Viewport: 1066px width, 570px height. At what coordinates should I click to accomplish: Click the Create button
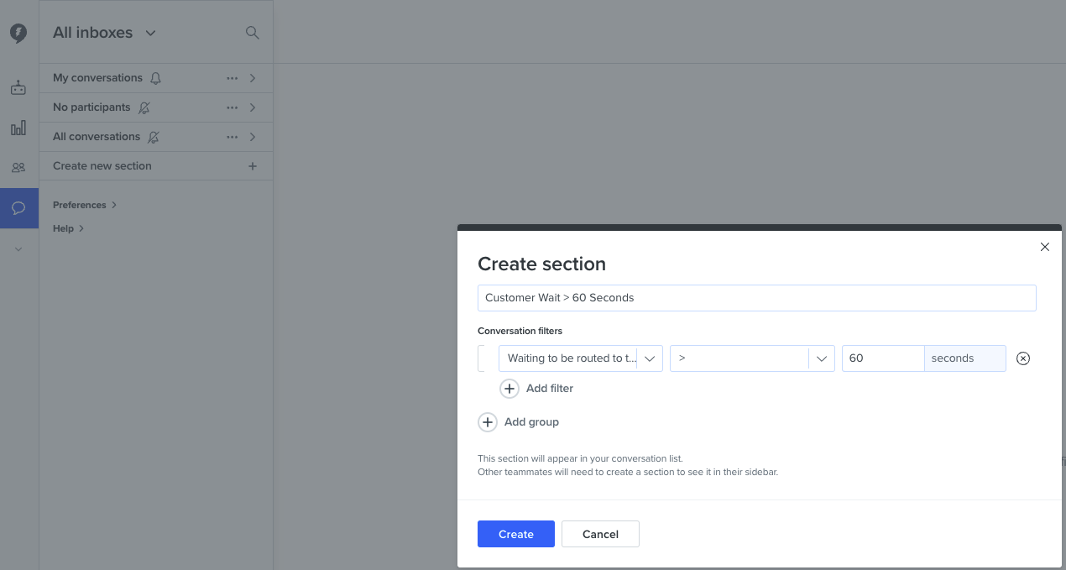pos(516,534)
